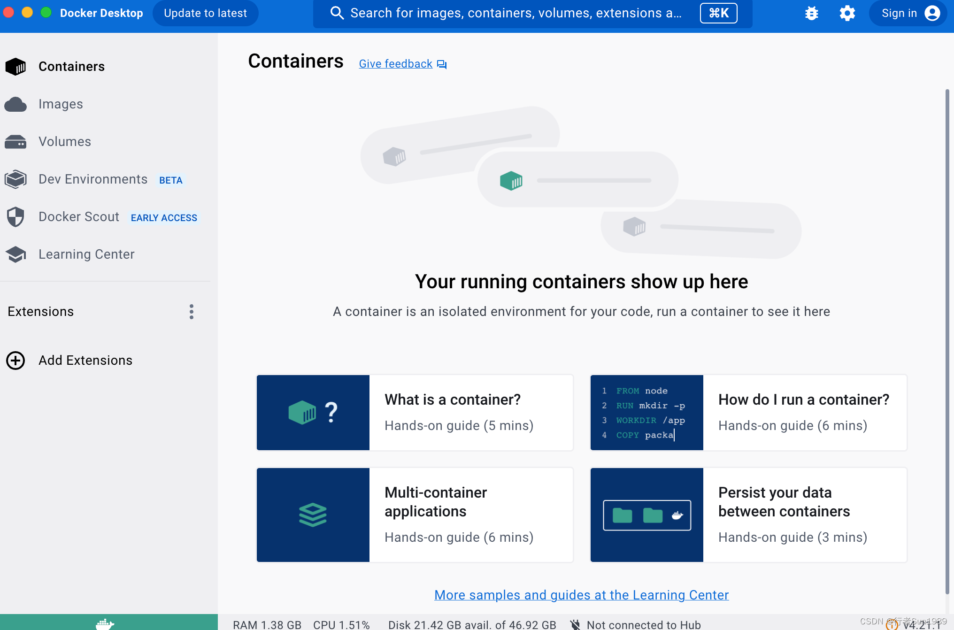The height and width of the screenshot is (630, 954).
Task: Open settings via the gear icon
Action: point(847,13)
